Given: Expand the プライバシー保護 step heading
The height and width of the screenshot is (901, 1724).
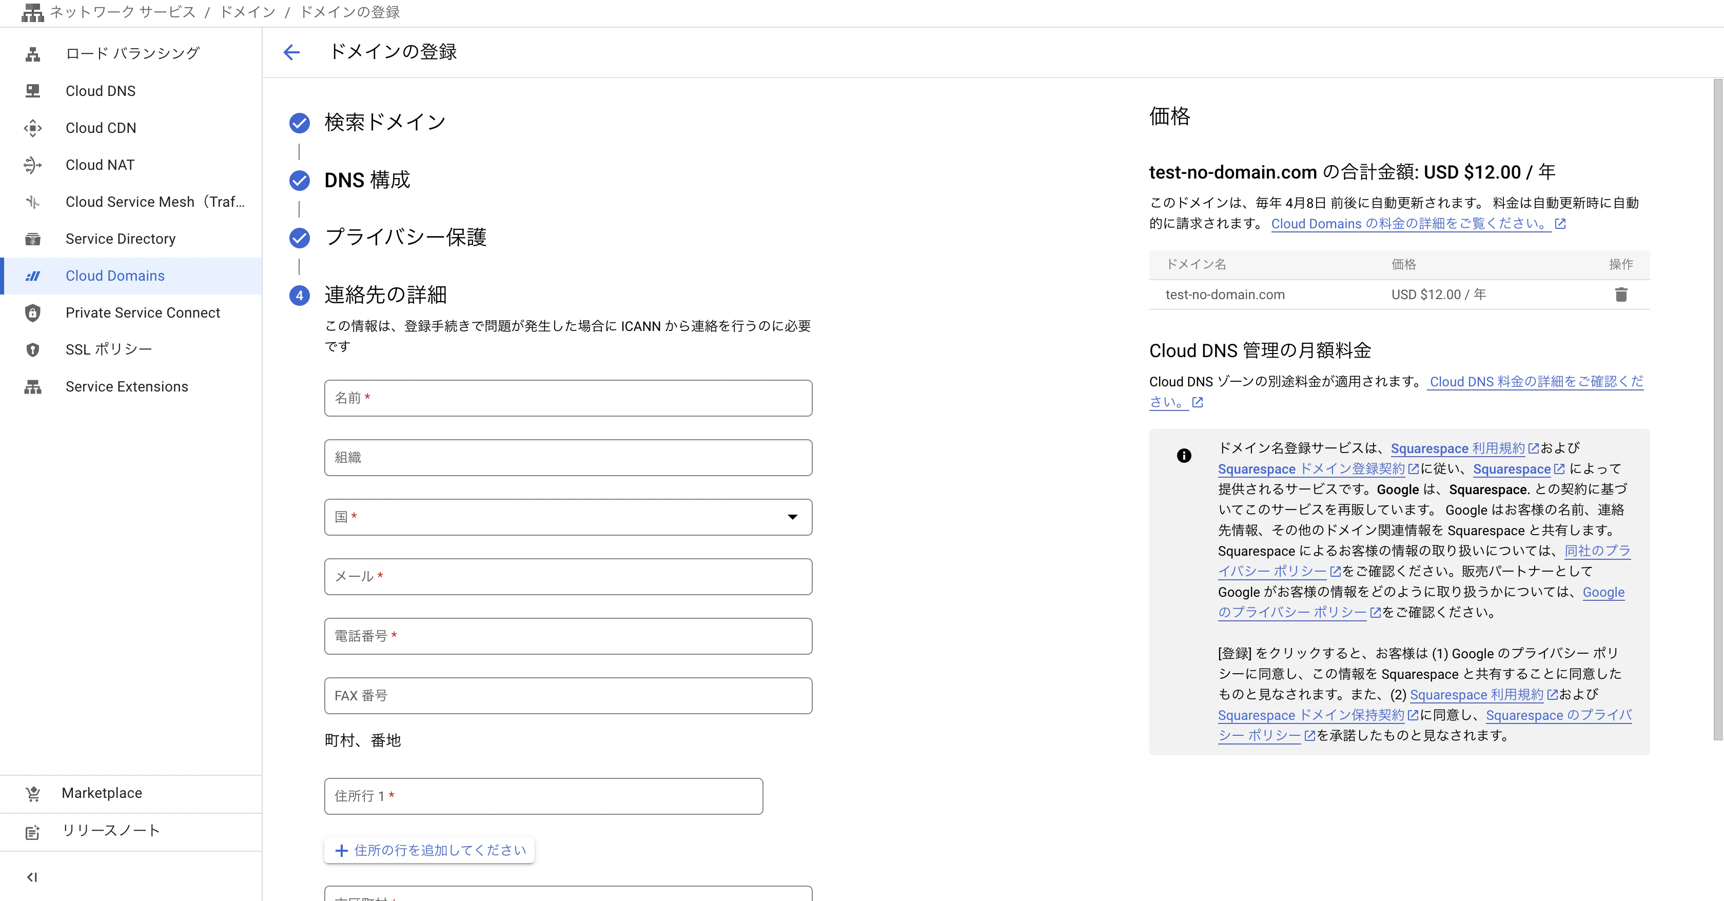Looking at the screenshot, I should click(x=405, y=238).
